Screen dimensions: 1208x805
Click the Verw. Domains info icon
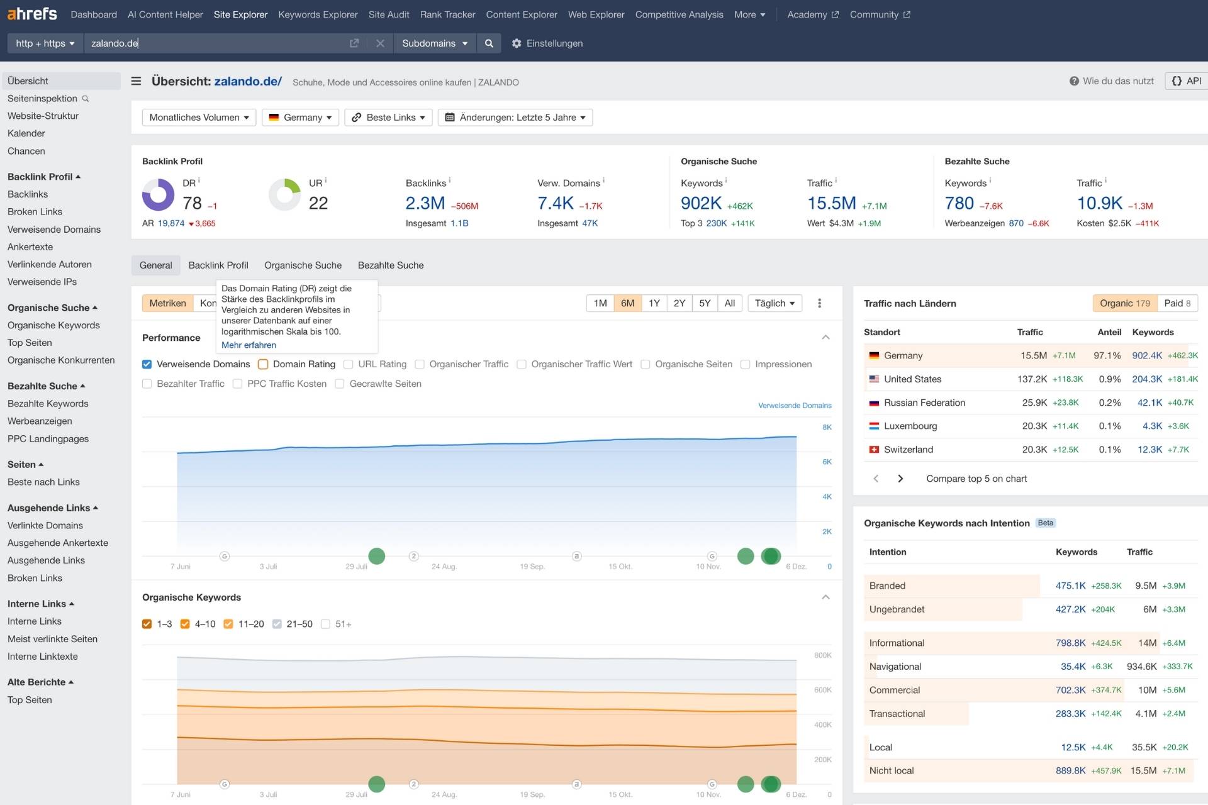pyautogui.click(x=604, y=180)
